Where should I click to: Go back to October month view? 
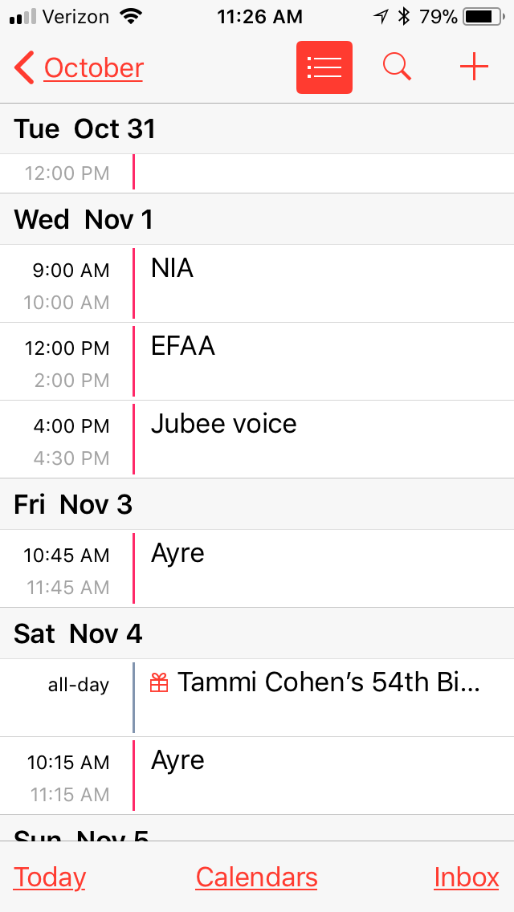pyautogui.click(x=93, y=68)
